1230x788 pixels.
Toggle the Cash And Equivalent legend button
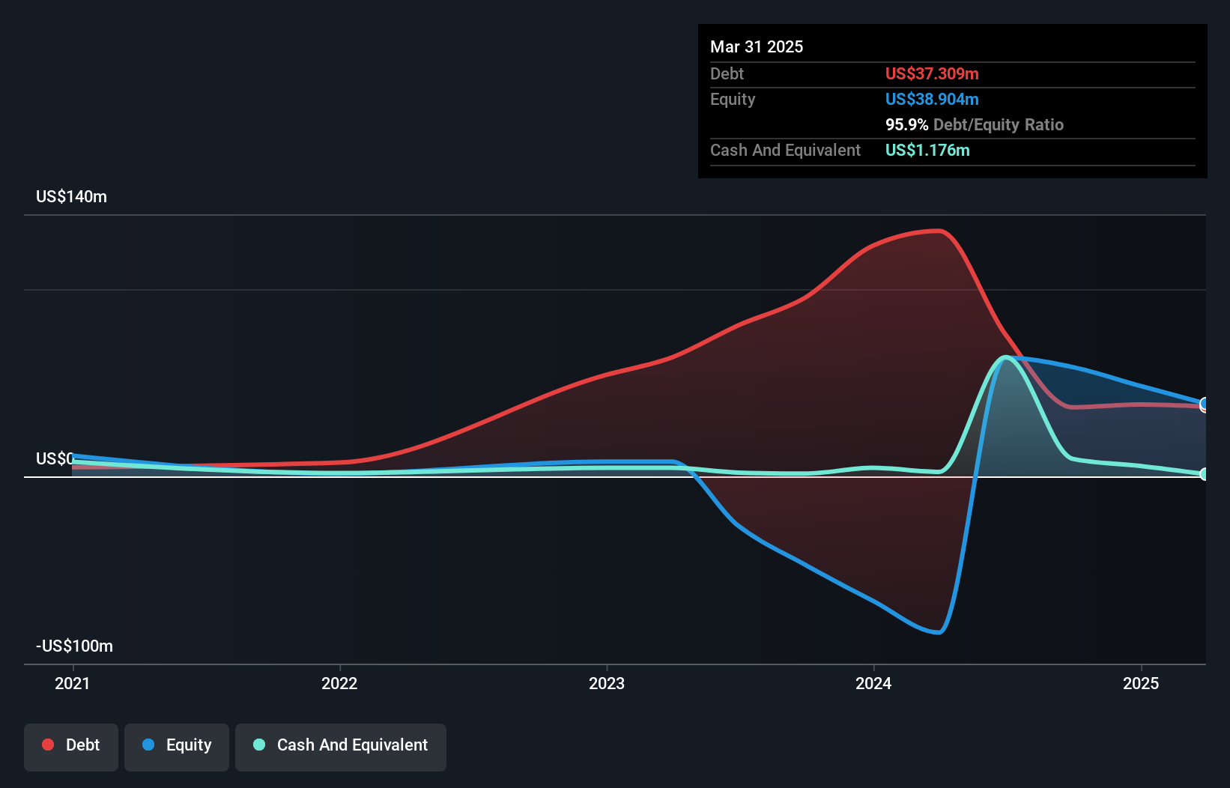coord(341,747)
